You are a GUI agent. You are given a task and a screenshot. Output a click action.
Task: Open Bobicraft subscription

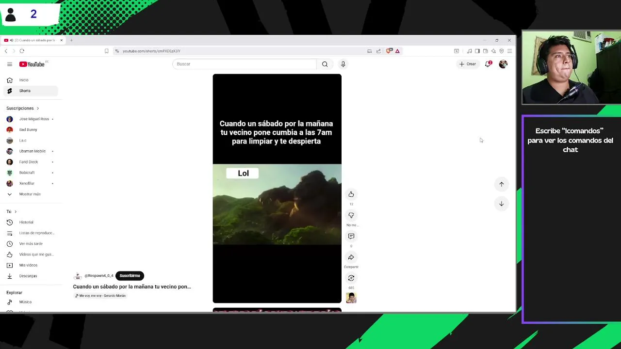[x=30, y=173]
